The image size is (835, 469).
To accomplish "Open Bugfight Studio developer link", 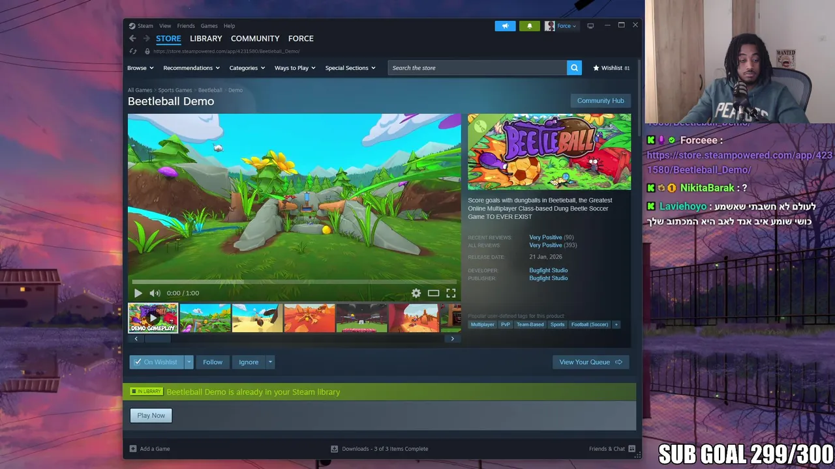I will tap(549, 270).
